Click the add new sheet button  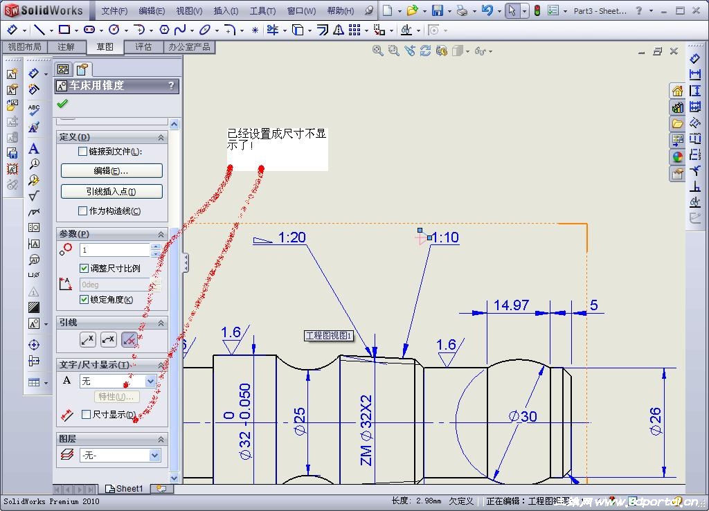click(161, 489)
